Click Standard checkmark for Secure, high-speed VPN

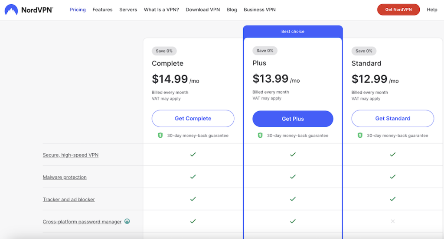point(393,155)
